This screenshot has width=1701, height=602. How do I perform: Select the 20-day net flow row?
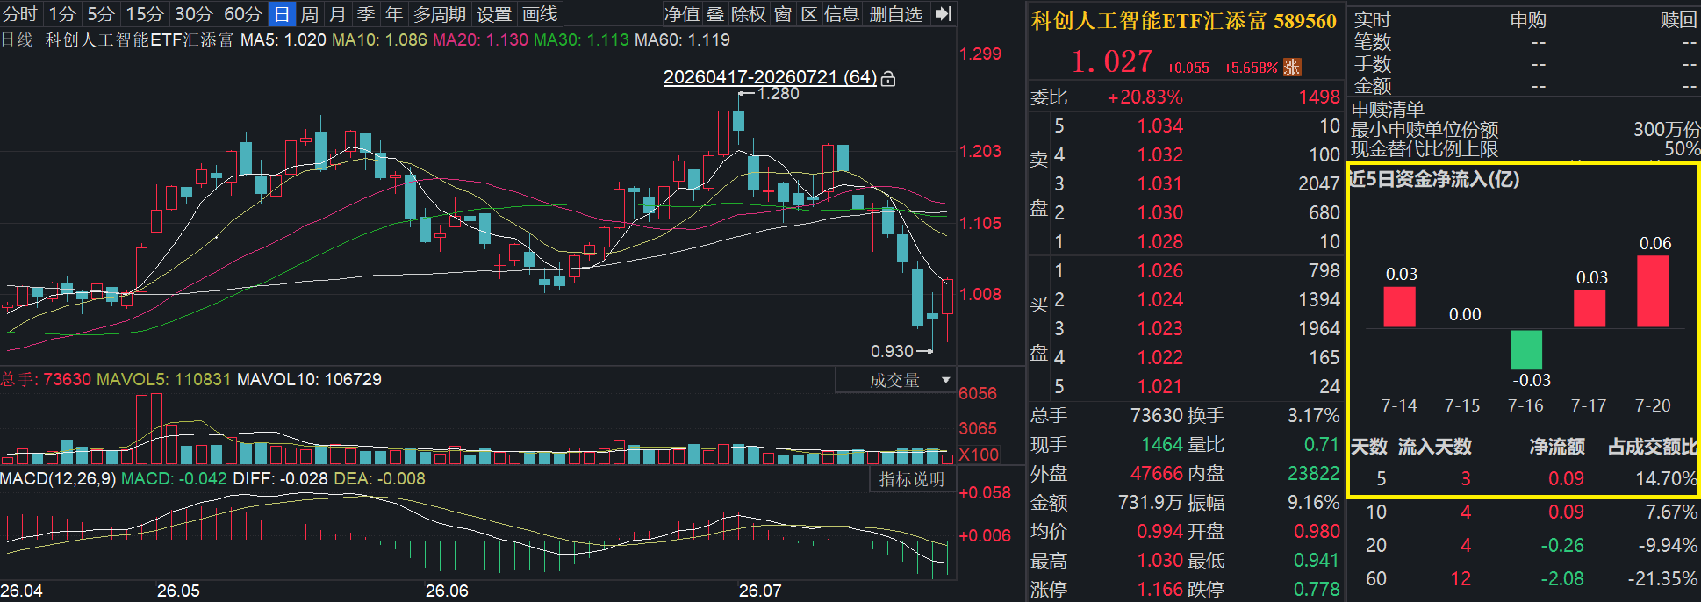[1523, 545]
